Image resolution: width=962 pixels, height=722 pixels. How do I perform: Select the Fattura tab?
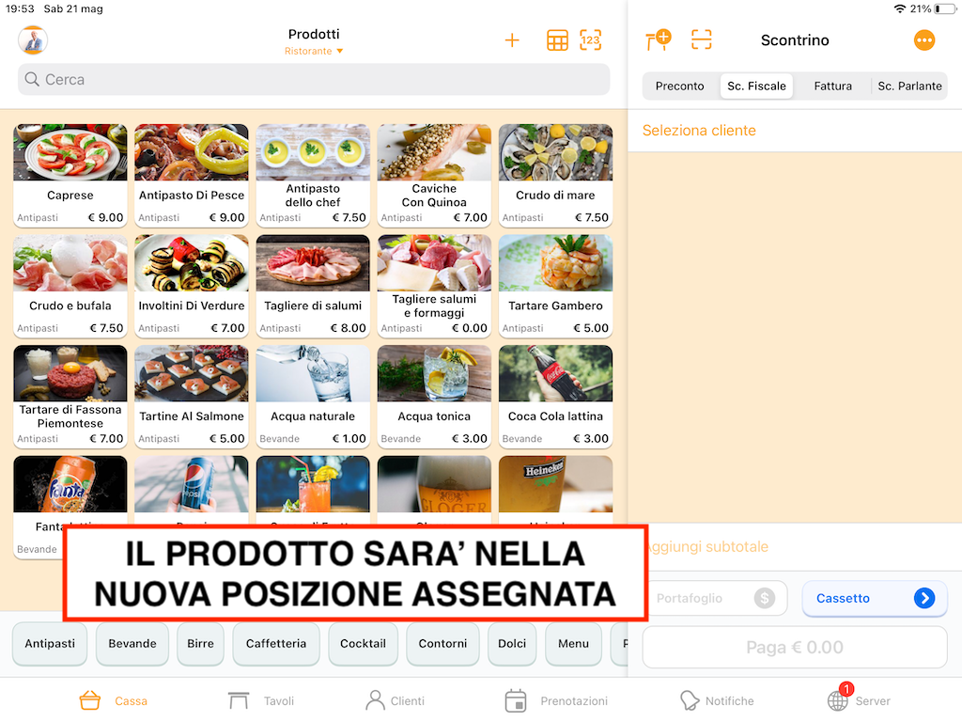click(x=832, y=86)
